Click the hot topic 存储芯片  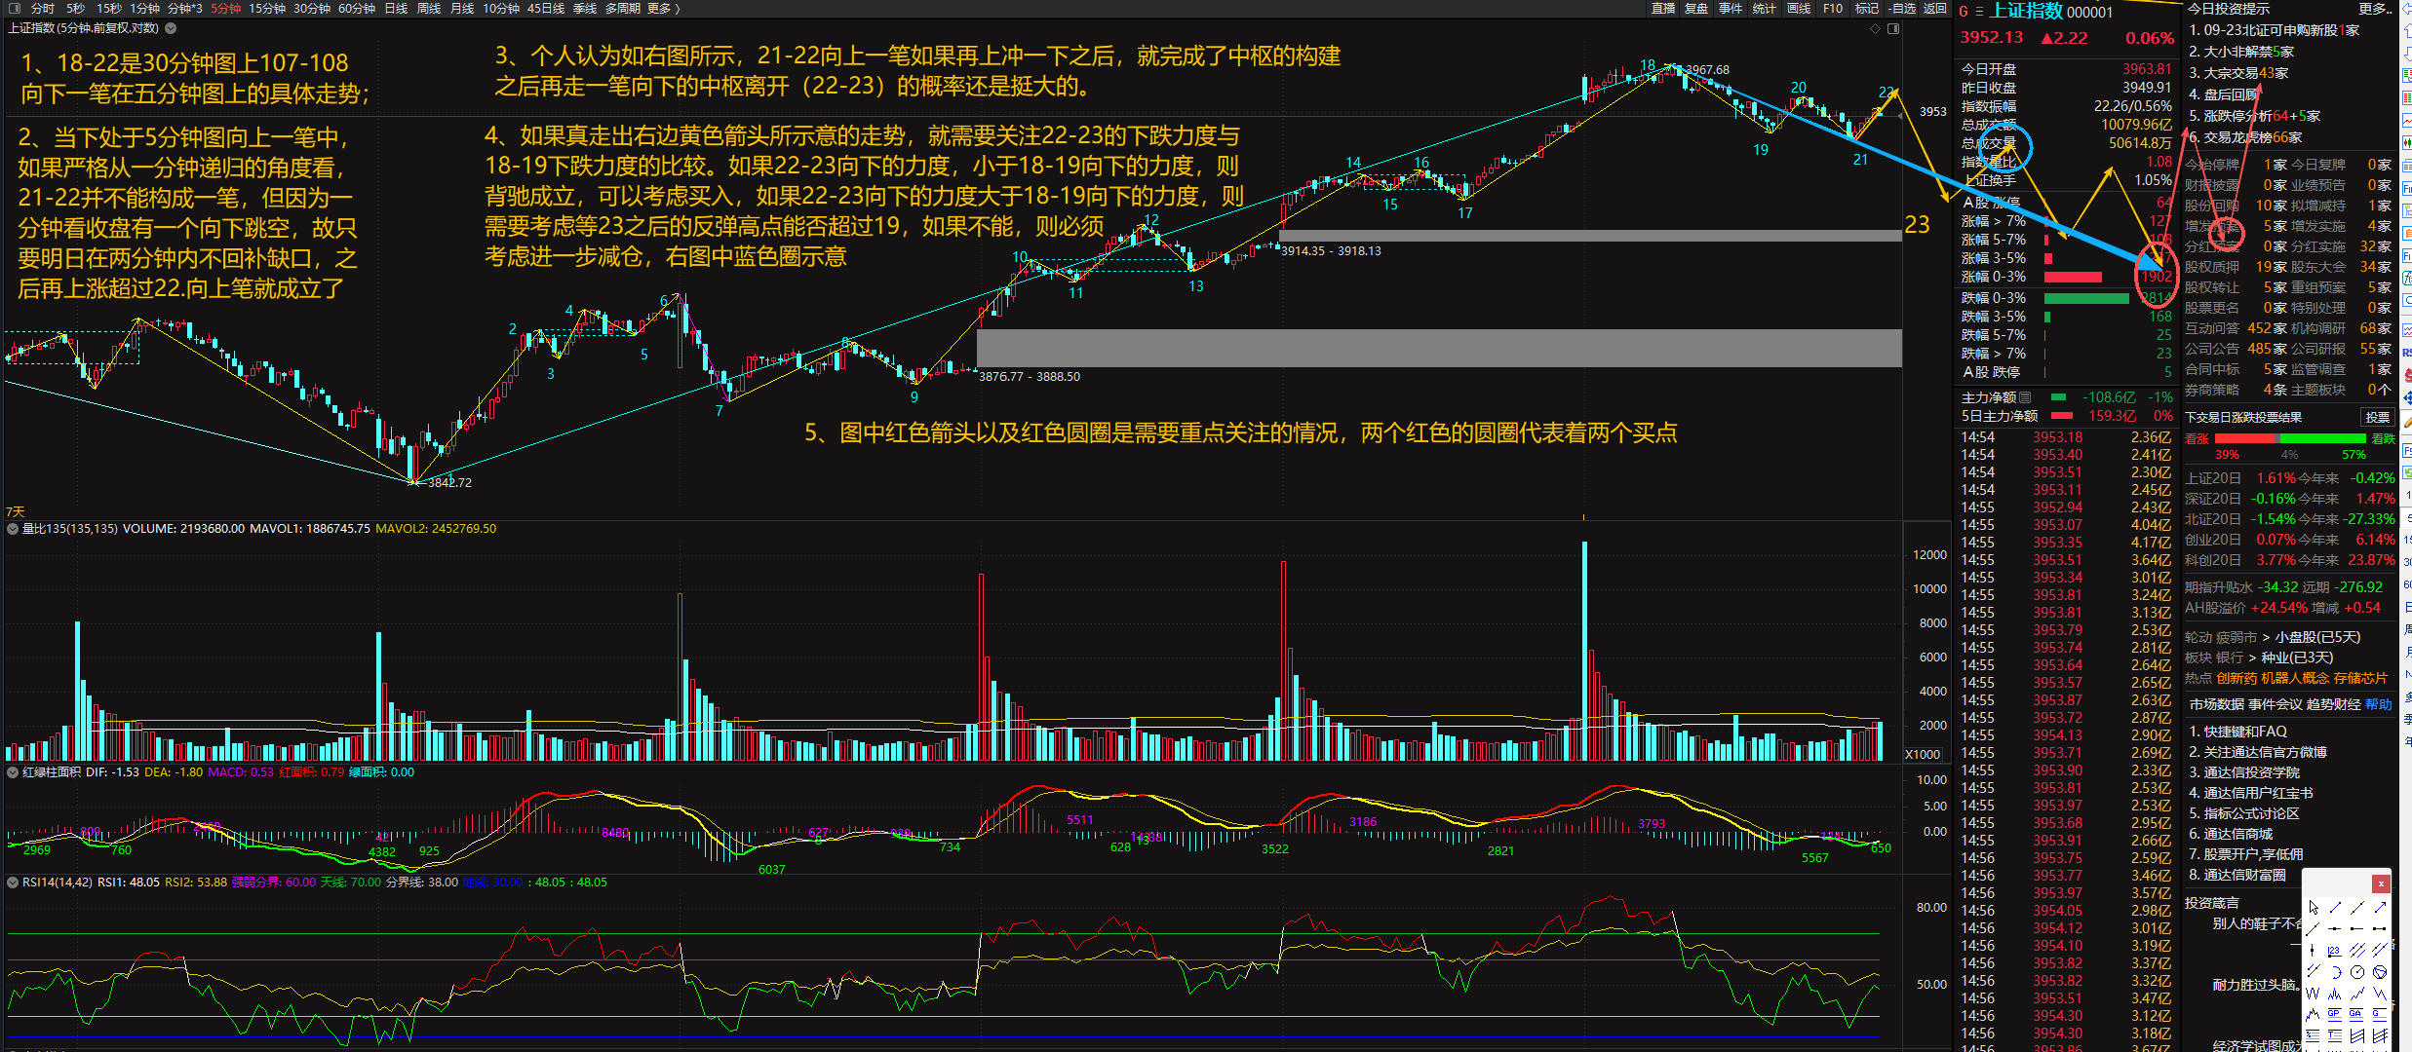(x=2360, y=678)
